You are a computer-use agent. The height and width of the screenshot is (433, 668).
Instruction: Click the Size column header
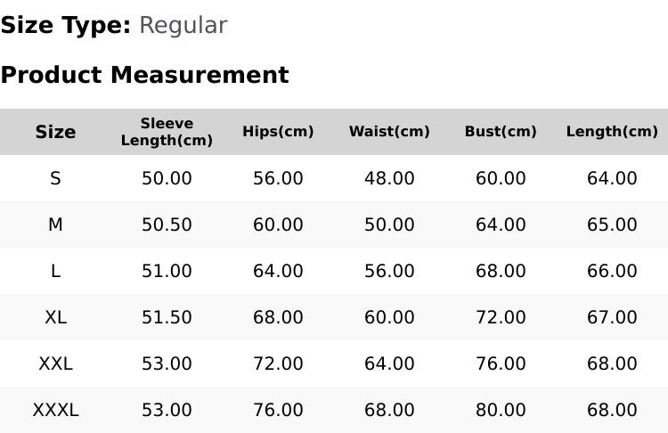[x=55, y=132]
